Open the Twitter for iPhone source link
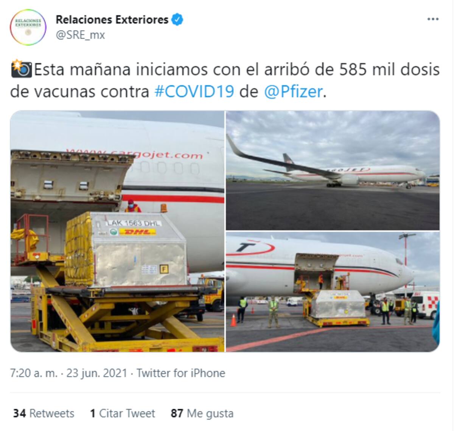 181,373
